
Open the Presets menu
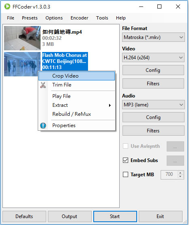pyautogui.click(x=30, y=18)
